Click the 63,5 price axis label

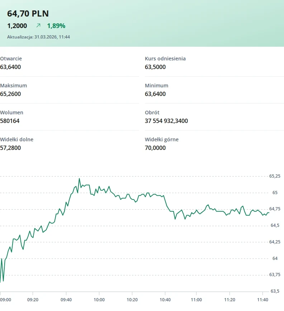275,291
